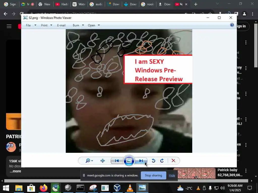Click Chrome's back arrow
Image resolution: width=258 pixels, height=193 pixels.
pyautogui.click(x=6, y=14)
